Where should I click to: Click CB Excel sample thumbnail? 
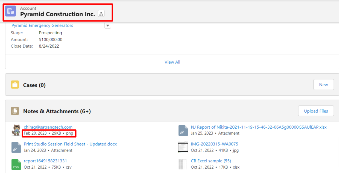183,164
